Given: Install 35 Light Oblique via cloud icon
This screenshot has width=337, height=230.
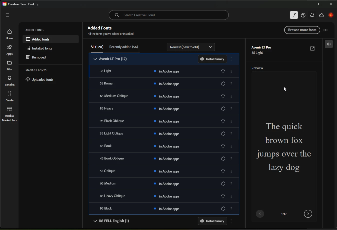Looking at the screenshot, I should [223, 134].
